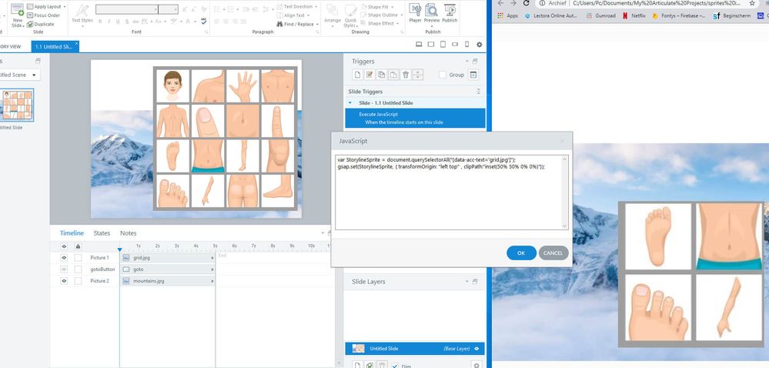This screenshot has height=368, width=769.
Task: Toggle Group checkbox in Triggers panel
Action: [443, 75]
